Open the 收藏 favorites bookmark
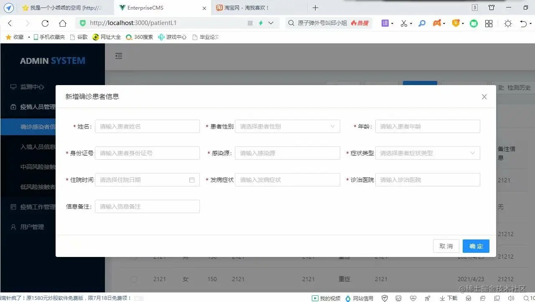Image resolution: width=535 pixels, height=302 pixels. click(15, 37)
